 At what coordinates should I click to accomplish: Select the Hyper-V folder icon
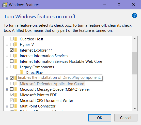tap(16, 44)
